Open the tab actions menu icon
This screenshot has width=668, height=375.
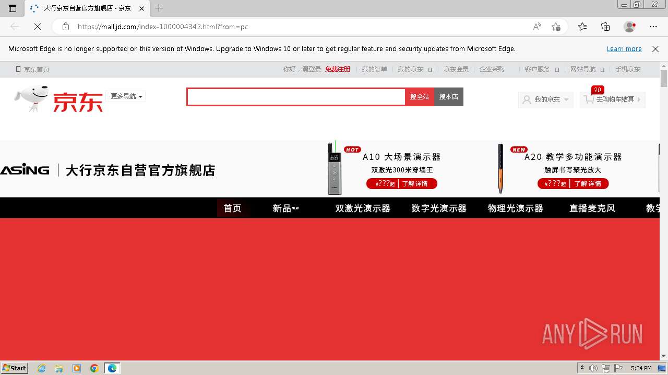coord(13,8)
